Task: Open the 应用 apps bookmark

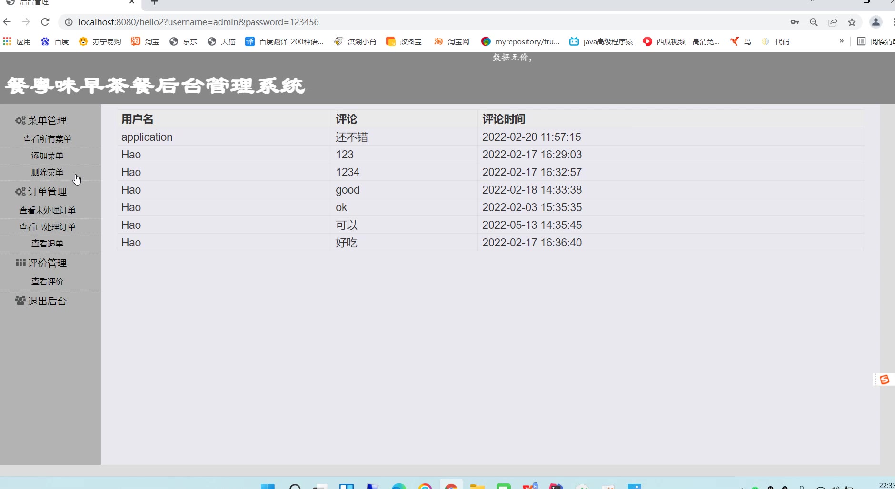Action: (x=17, y=41)
